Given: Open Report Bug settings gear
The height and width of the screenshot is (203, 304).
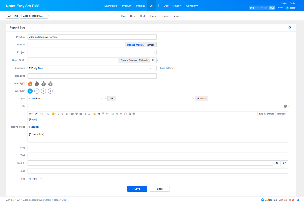Looking at the screenshot, I should click(x=290, y=27).
